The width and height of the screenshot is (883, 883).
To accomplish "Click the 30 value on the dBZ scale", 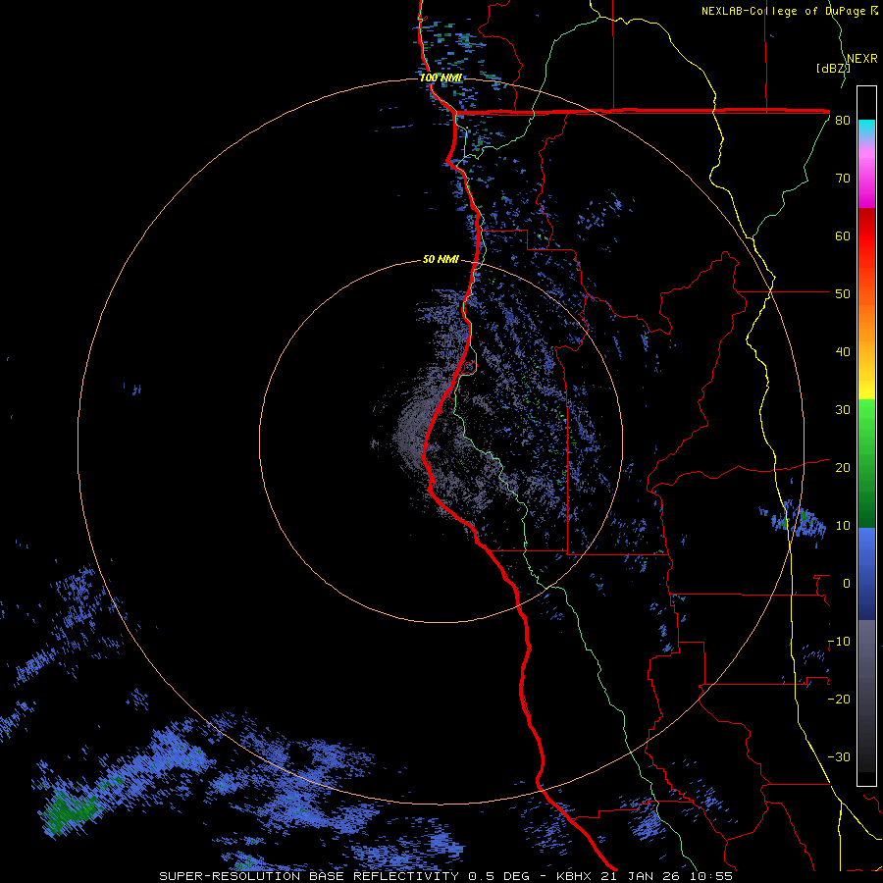I will (843, 410).
